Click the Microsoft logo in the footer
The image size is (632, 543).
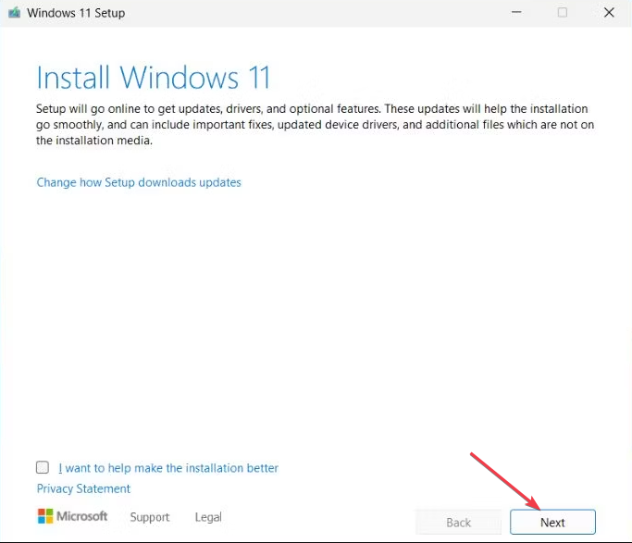[x=72, y=516]
